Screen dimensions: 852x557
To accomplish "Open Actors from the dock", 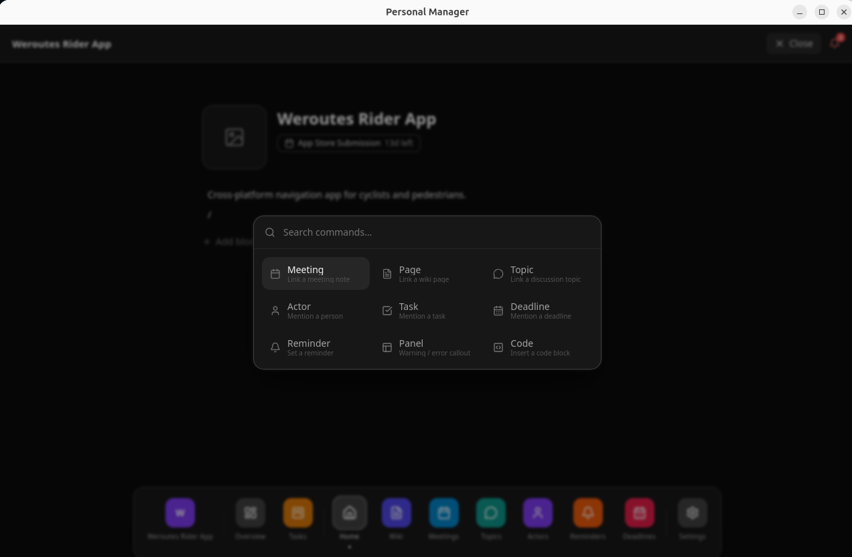I will tap(538, 513).
